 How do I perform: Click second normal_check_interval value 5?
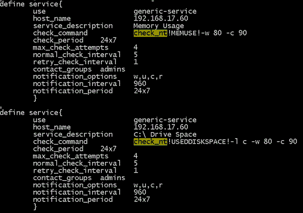click(x=136, y=163)
